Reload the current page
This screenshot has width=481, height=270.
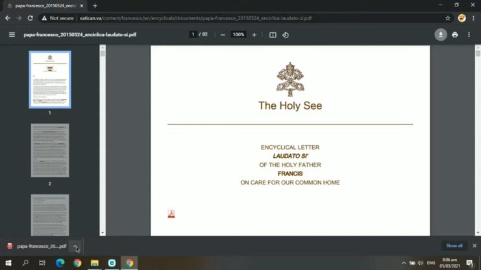point(30,18)
